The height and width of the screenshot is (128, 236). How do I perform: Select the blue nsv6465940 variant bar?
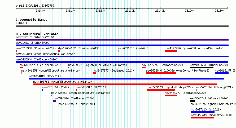tap(122, 62)
